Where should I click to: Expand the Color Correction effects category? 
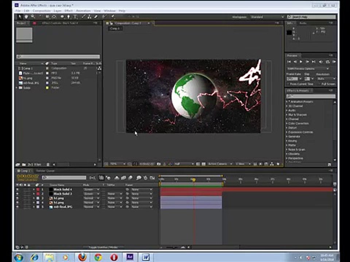click(287, 123)
